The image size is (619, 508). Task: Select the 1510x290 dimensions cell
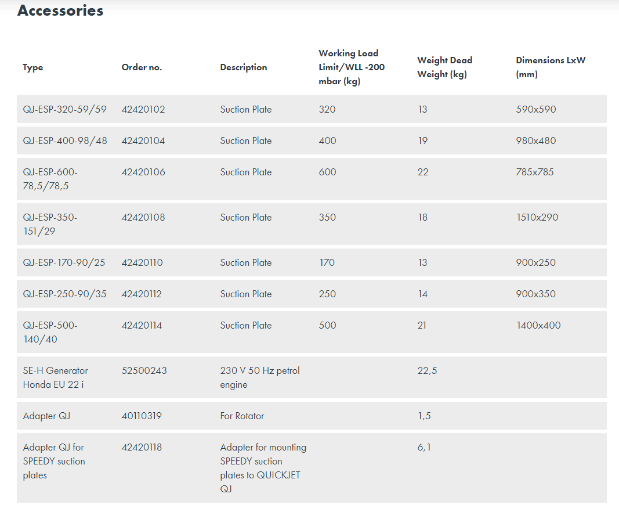537,217
